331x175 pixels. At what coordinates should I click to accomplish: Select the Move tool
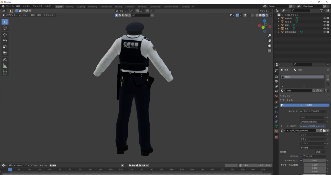[x=5, y=35]
